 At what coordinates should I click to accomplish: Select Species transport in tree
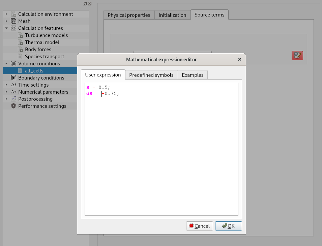[x=44, y=57]
